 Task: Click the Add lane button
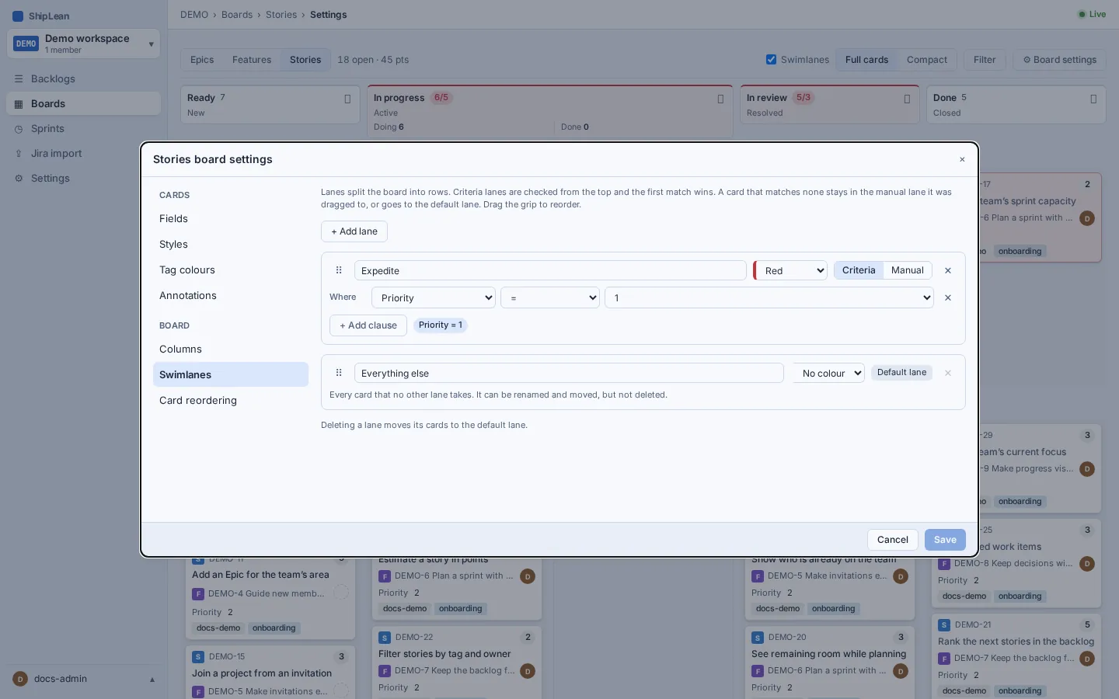354,231
